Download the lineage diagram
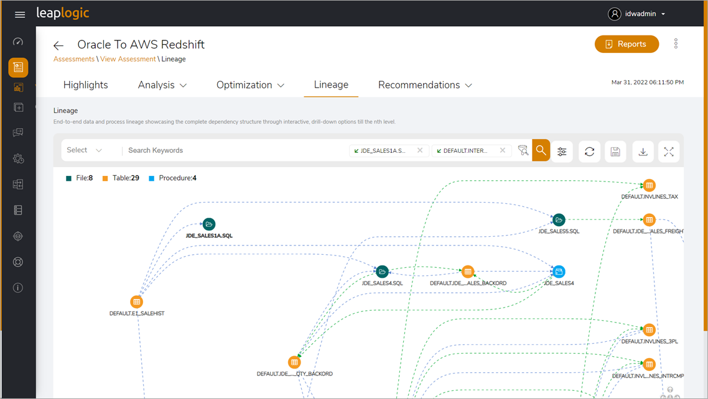Viewport: 708px width, 399px height. (643, 151)
